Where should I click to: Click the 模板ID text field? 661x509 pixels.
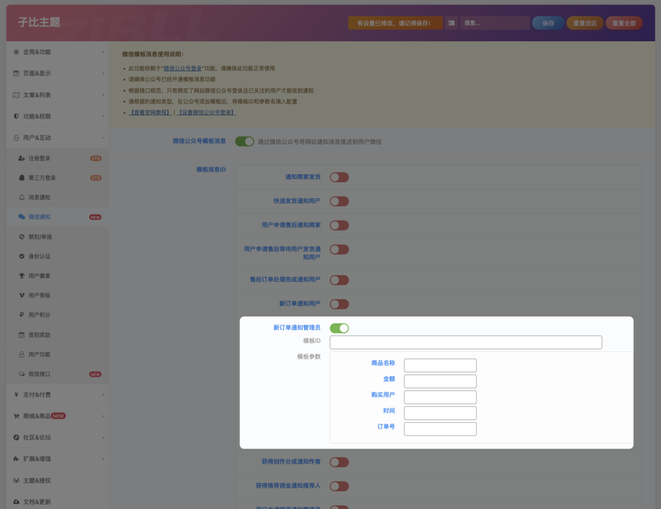point(465,342)
